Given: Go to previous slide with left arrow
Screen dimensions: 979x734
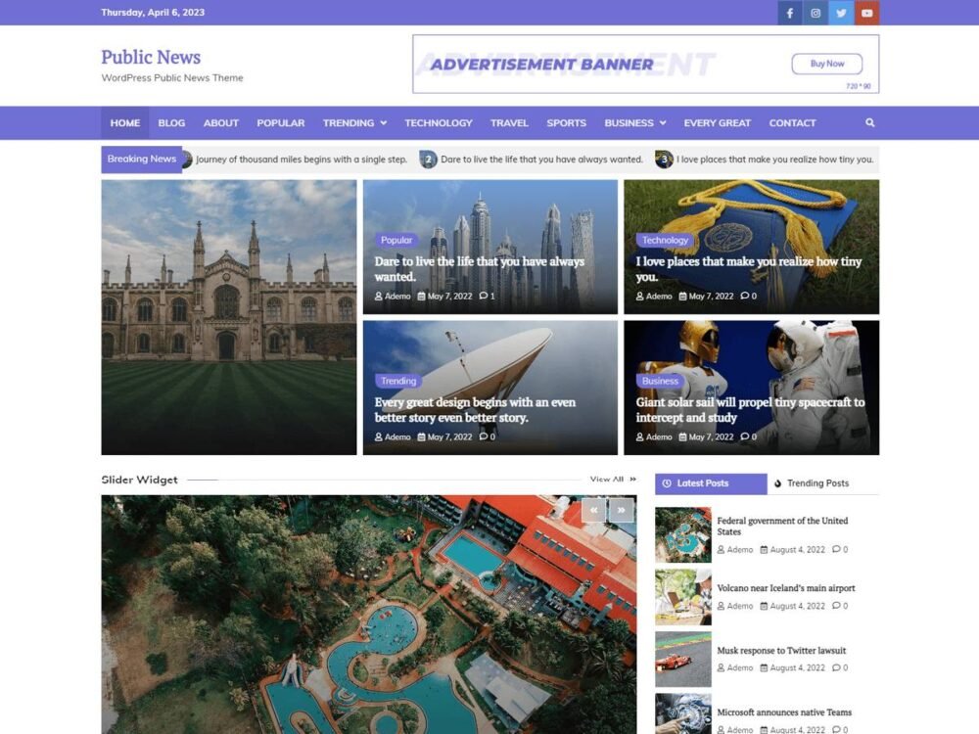Looking at the screenshot, I should 594,510.
